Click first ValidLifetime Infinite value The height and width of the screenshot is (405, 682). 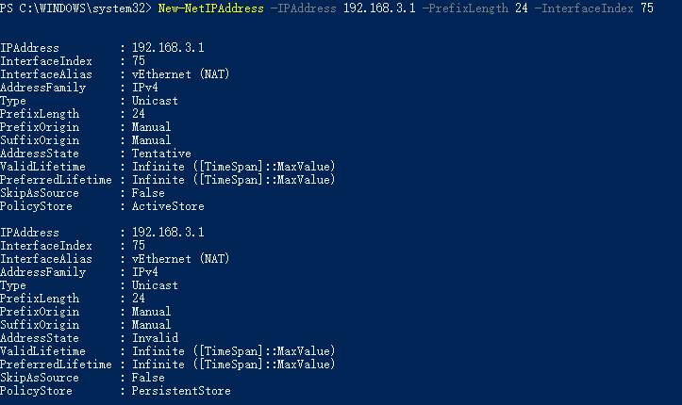point(234,167)
